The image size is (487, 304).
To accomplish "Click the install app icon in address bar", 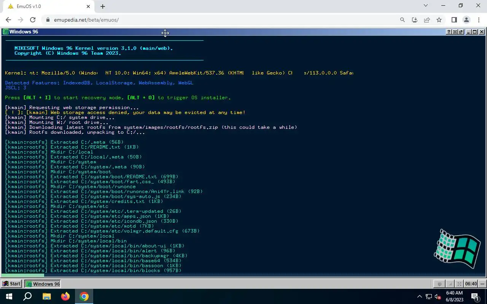I will [x=415, y=20].
